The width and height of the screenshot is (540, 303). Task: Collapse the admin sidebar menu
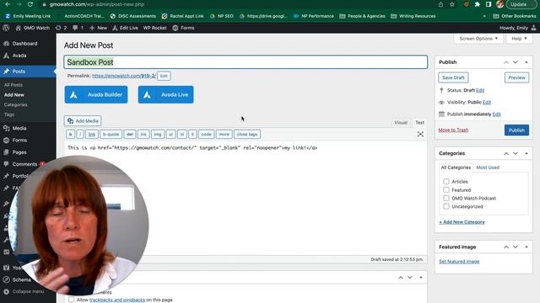click(28, 291)
